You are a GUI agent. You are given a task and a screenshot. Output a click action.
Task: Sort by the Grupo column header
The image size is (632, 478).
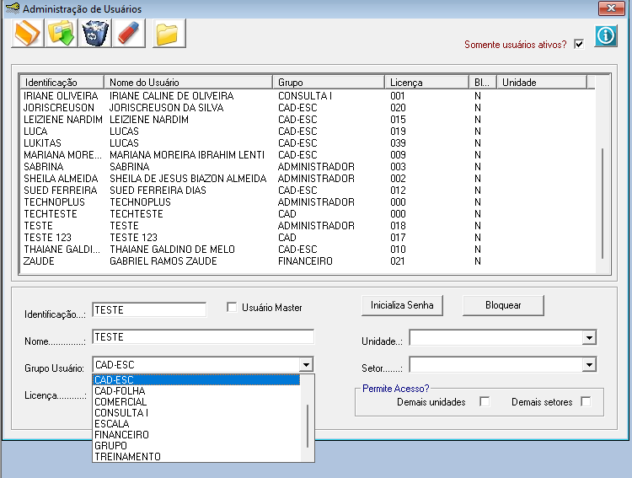tap(329, 83)
